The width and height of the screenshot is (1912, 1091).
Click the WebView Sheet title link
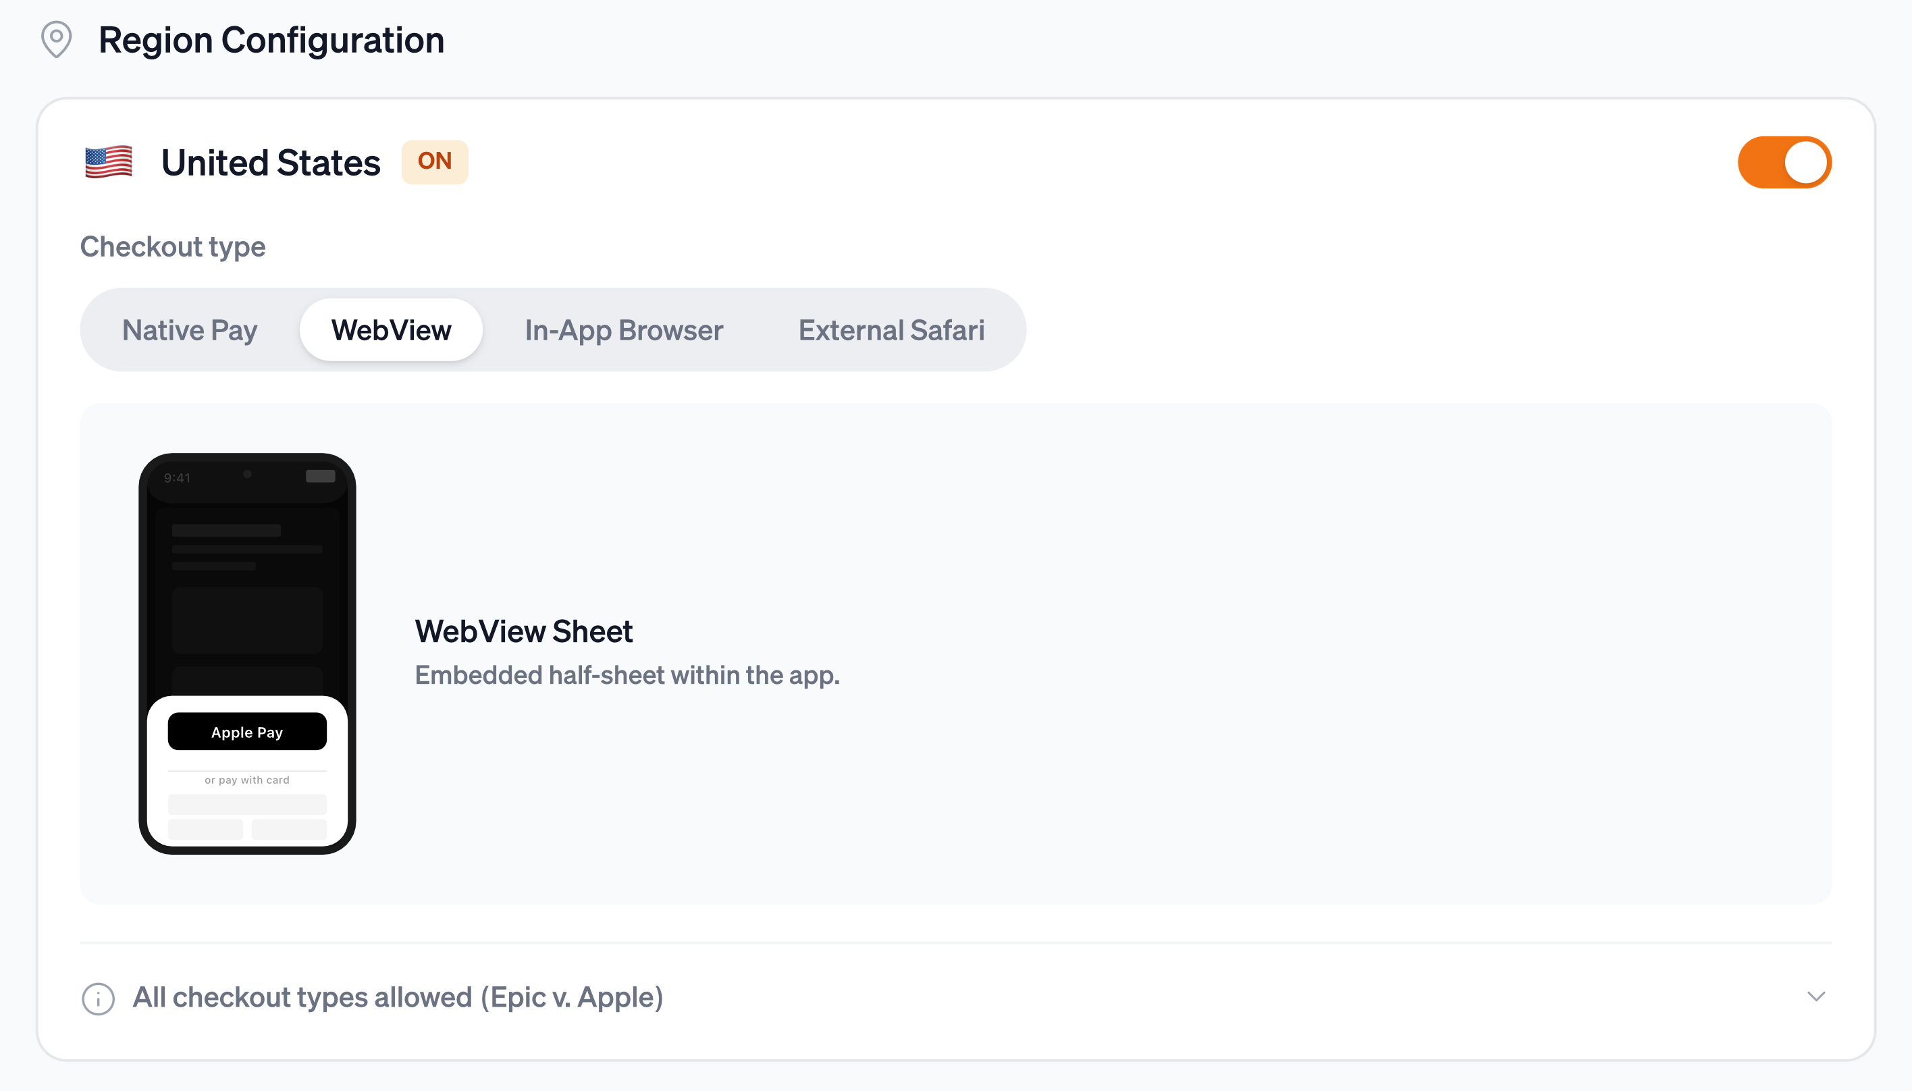[523, 631]
